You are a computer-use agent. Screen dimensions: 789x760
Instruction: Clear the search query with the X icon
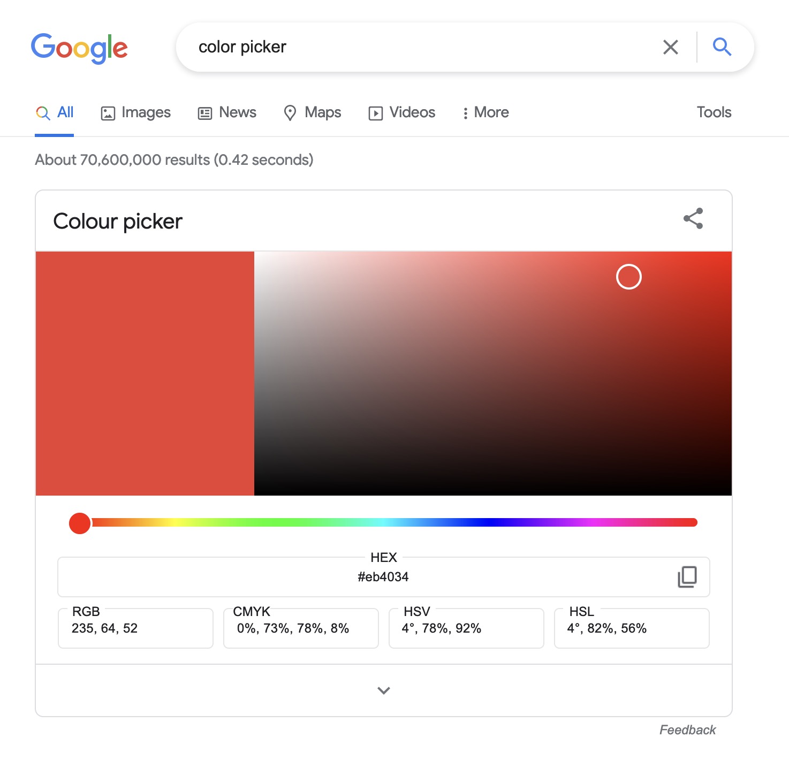coord(670,47)
